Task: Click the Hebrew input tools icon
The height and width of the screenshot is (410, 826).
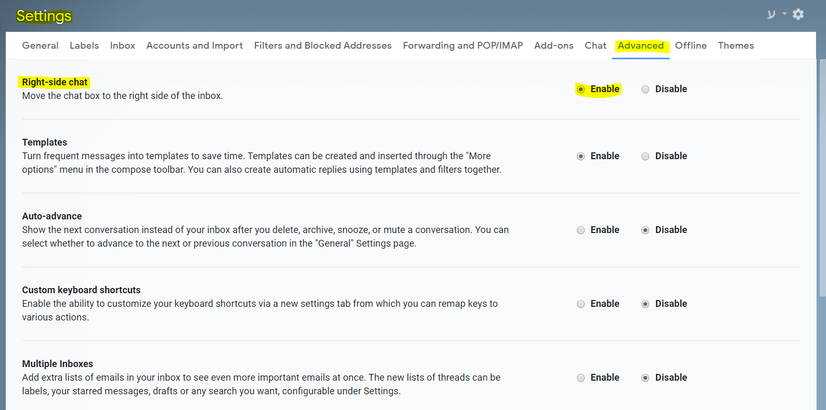Action: click(771, 14)
